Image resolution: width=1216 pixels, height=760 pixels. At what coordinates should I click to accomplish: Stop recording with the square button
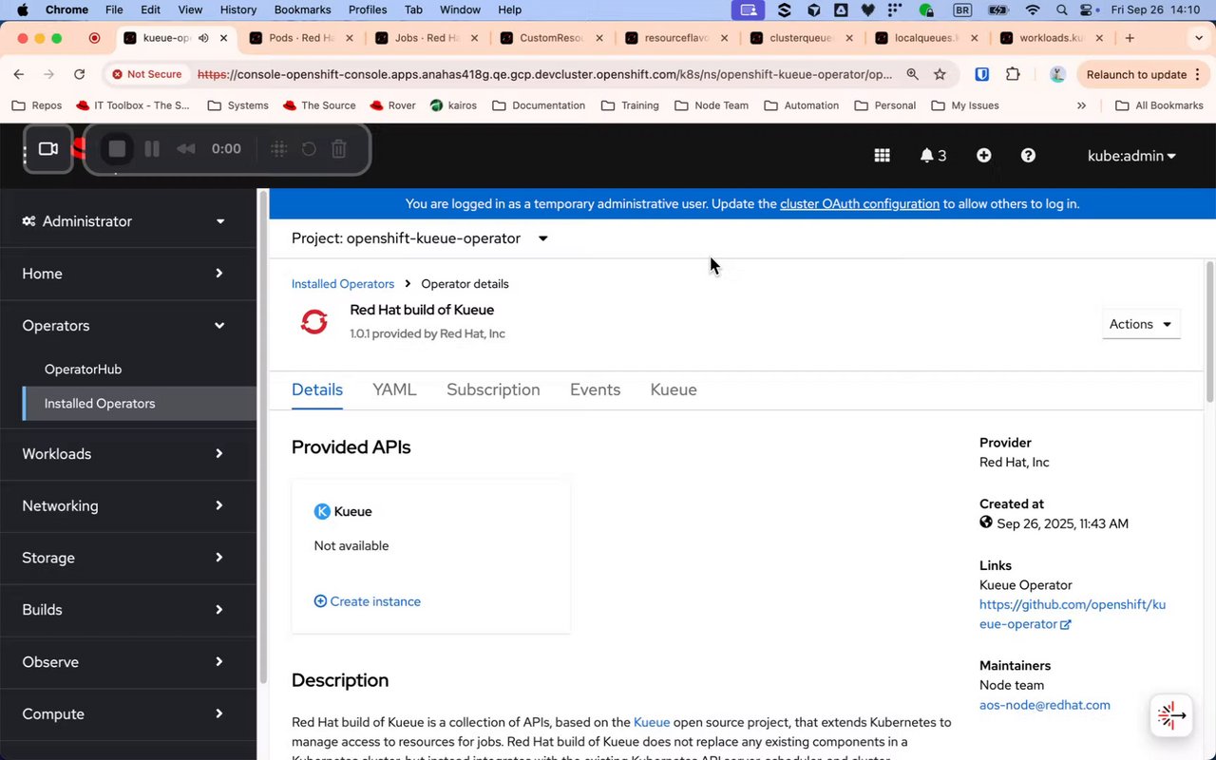(x=117, y=149)
